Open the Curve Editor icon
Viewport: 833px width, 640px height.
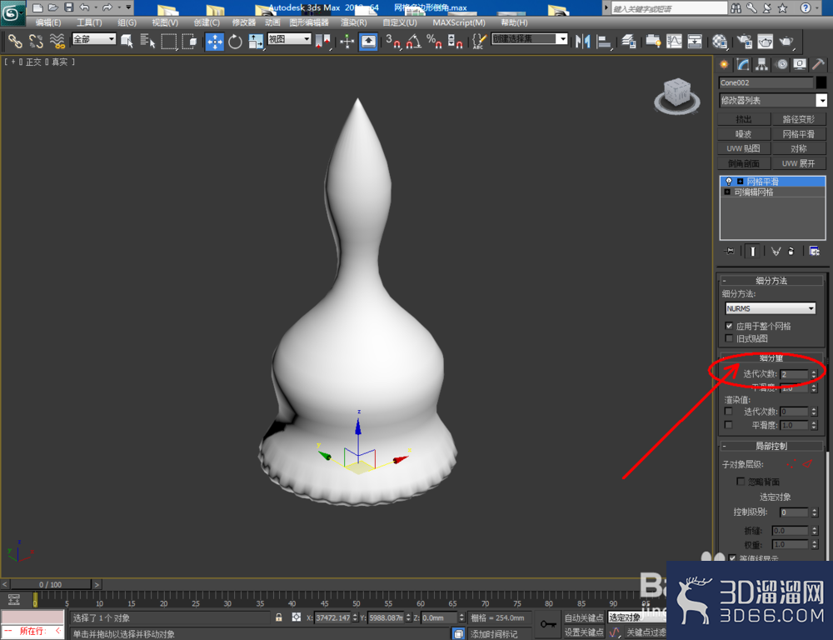tap(674, 42)
